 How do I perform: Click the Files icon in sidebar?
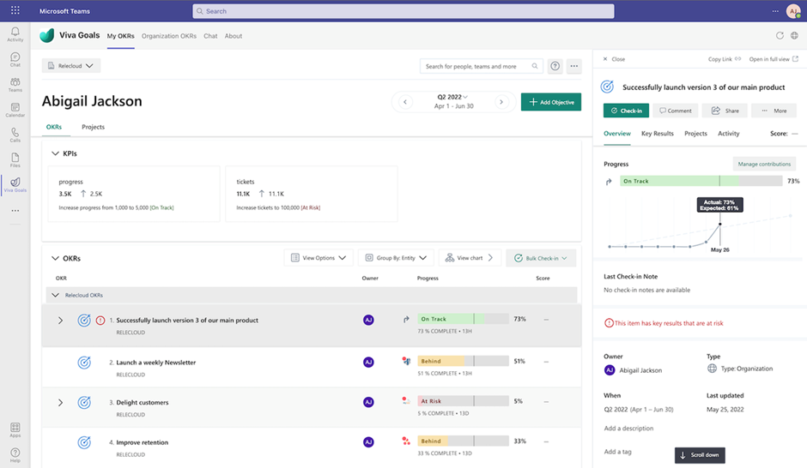pos(15,159)
